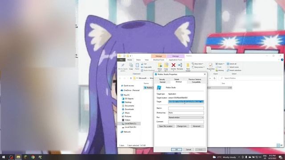The width and height of the screenshot is (285, 160).
Task: Expand the ribbon Open dropdown
Action: [220, 64]
